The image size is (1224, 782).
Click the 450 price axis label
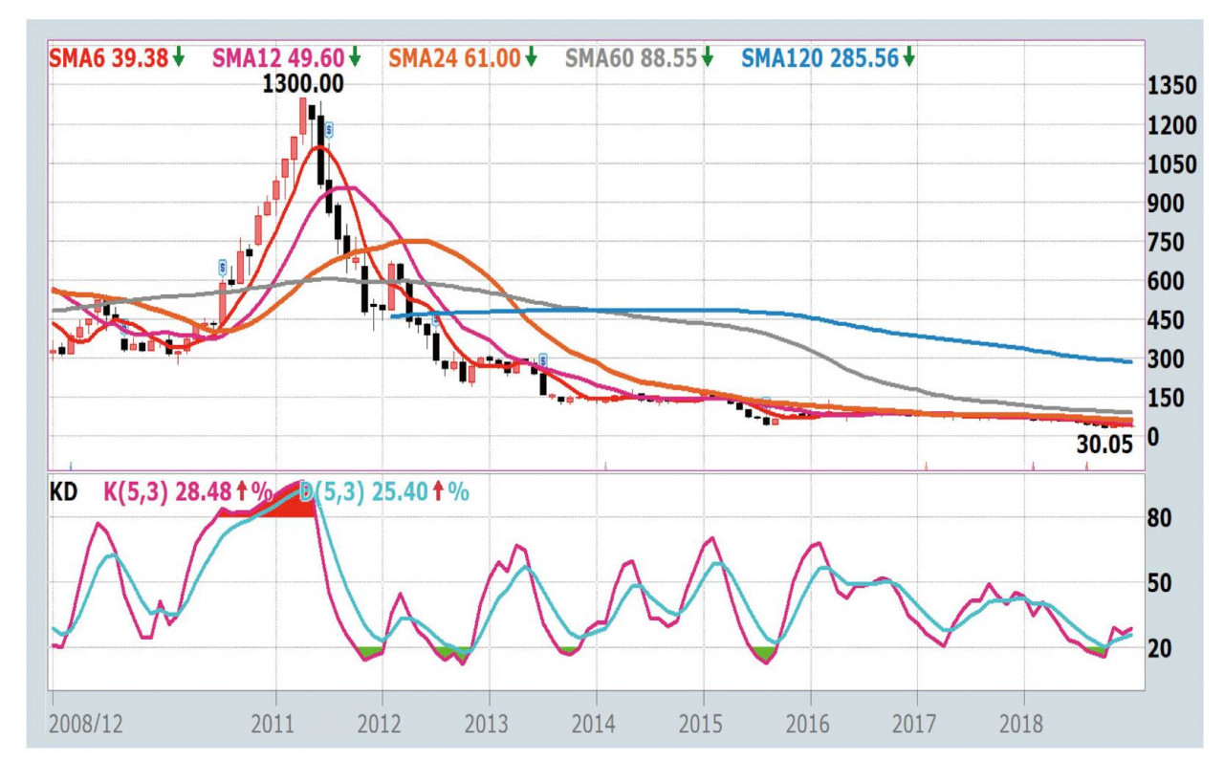tap(1166, 319)
